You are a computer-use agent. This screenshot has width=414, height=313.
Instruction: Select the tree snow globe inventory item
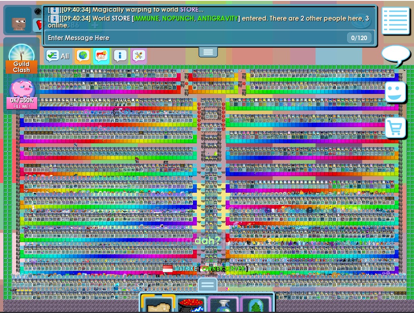click(256, 304)
